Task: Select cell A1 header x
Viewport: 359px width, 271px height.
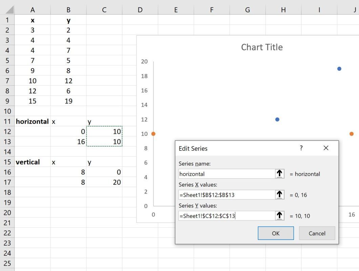Action: [x=33, y=20]
